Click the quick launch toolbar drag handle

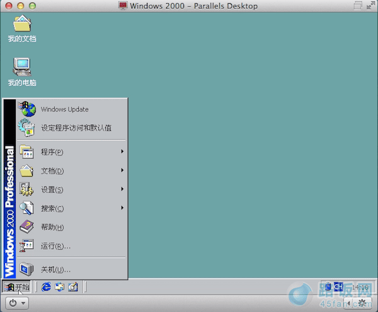(x=36, y=287)
